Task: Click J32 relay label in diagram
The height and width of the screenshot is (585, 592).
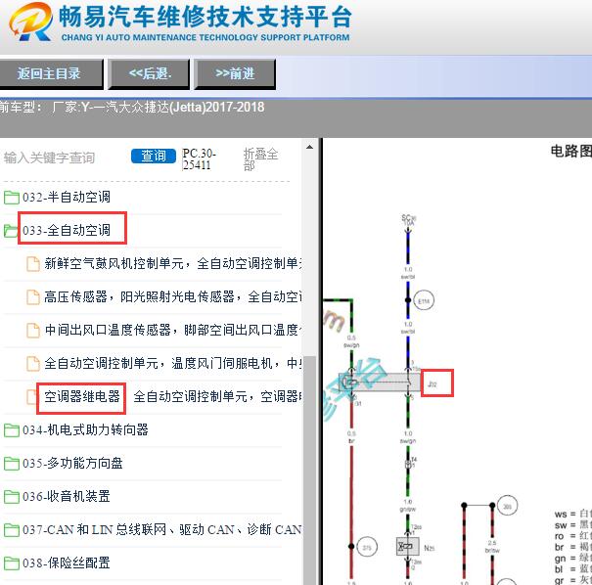Action: click(x=433, y=383)
